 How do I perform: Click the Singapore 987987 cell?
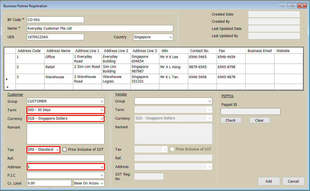tap(145, 69)
